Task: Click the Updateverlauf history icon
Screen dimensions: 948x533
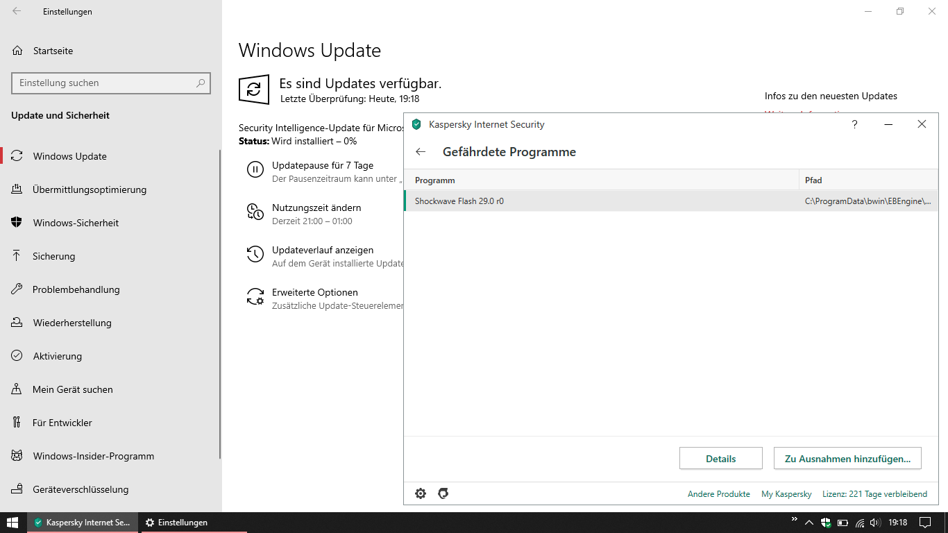Action: click(255, 254)
